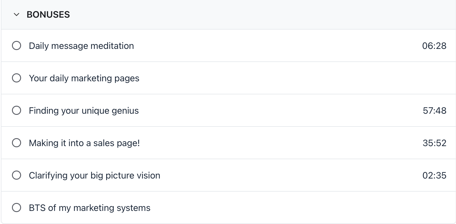
Task: Click empty space in the BONUSES header bar
Action: click(x=256, y=14)
